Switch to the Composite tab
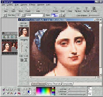The image size is (103, 97). click(67, 84)
